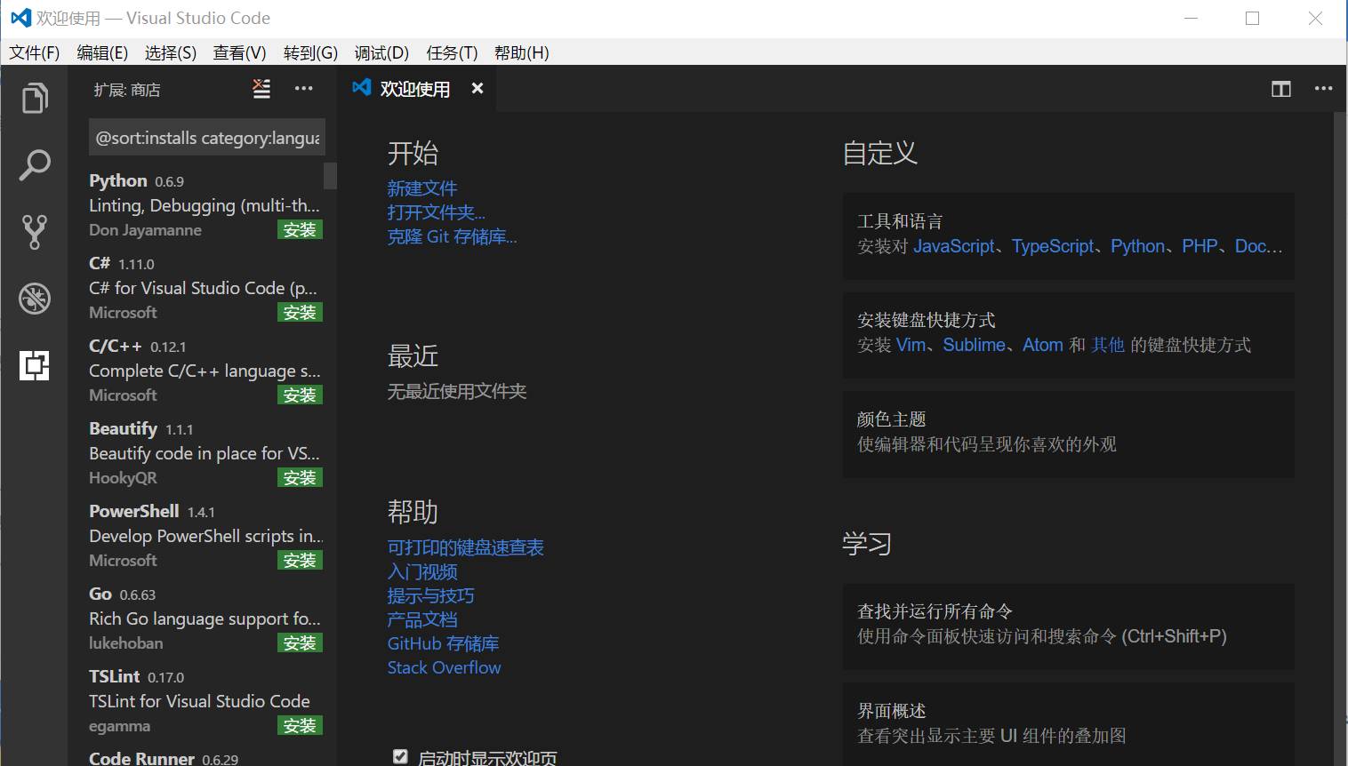Open the Source Control (Git) view
The image size is (1348, 766).
coord(35,232)
